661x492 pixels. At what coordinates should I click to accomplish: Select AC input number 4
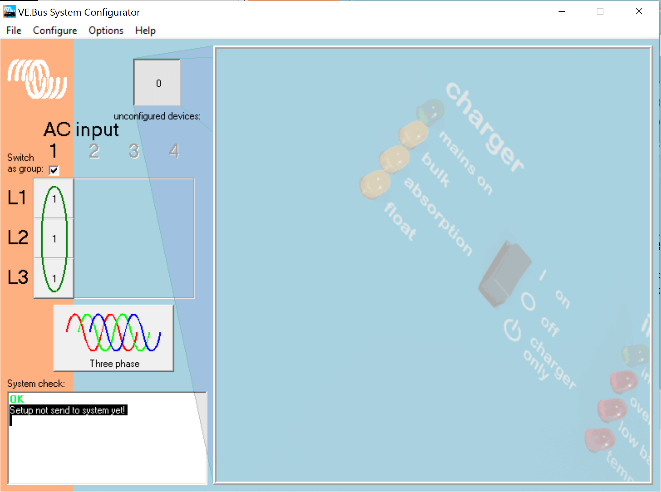(174, 151)
